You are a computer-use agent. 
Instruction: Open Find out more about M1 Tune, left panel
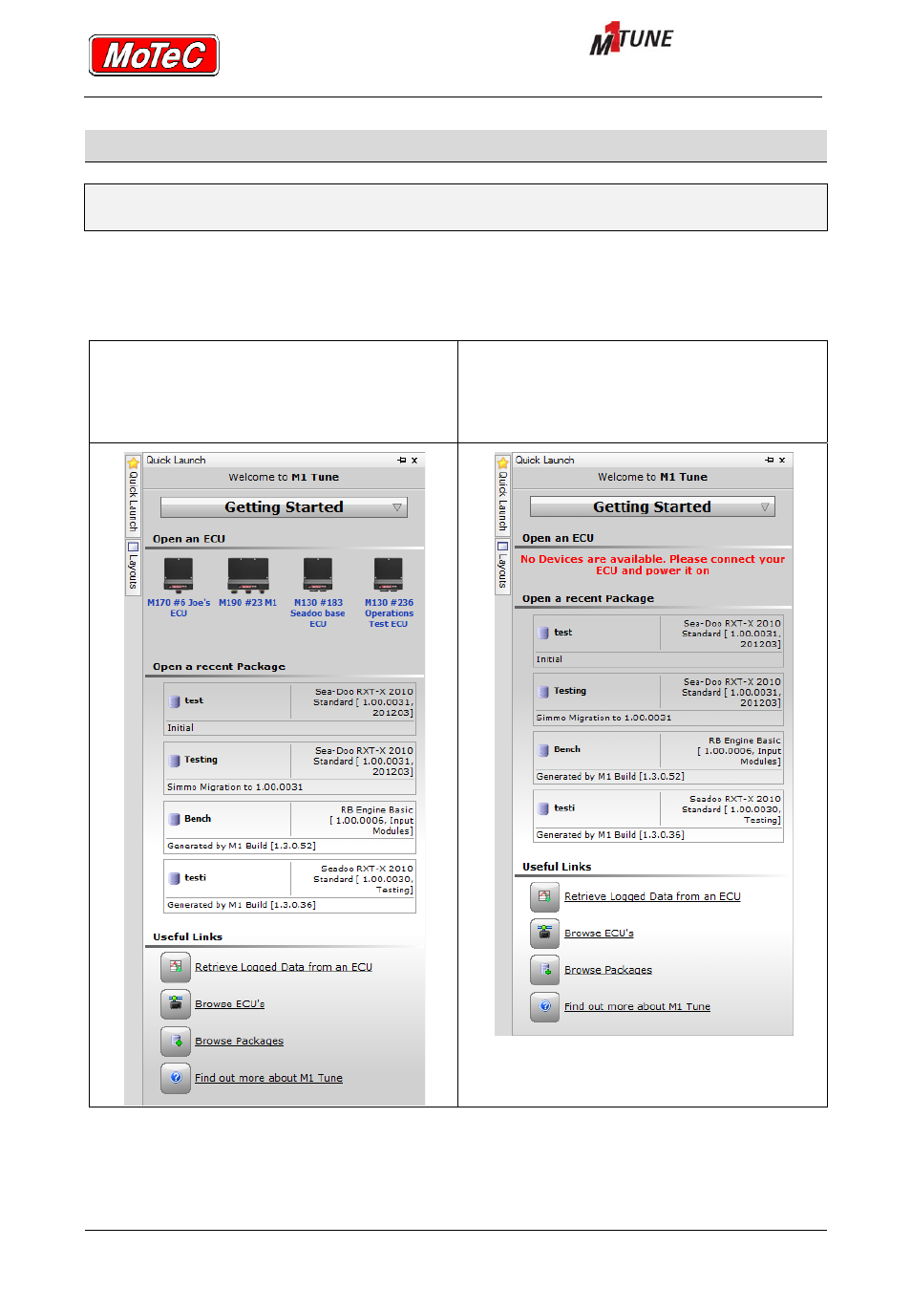click(268, 1078)
